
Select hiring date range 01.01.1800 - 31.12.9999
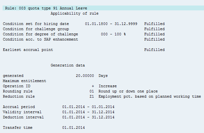[x=111, y=24]
